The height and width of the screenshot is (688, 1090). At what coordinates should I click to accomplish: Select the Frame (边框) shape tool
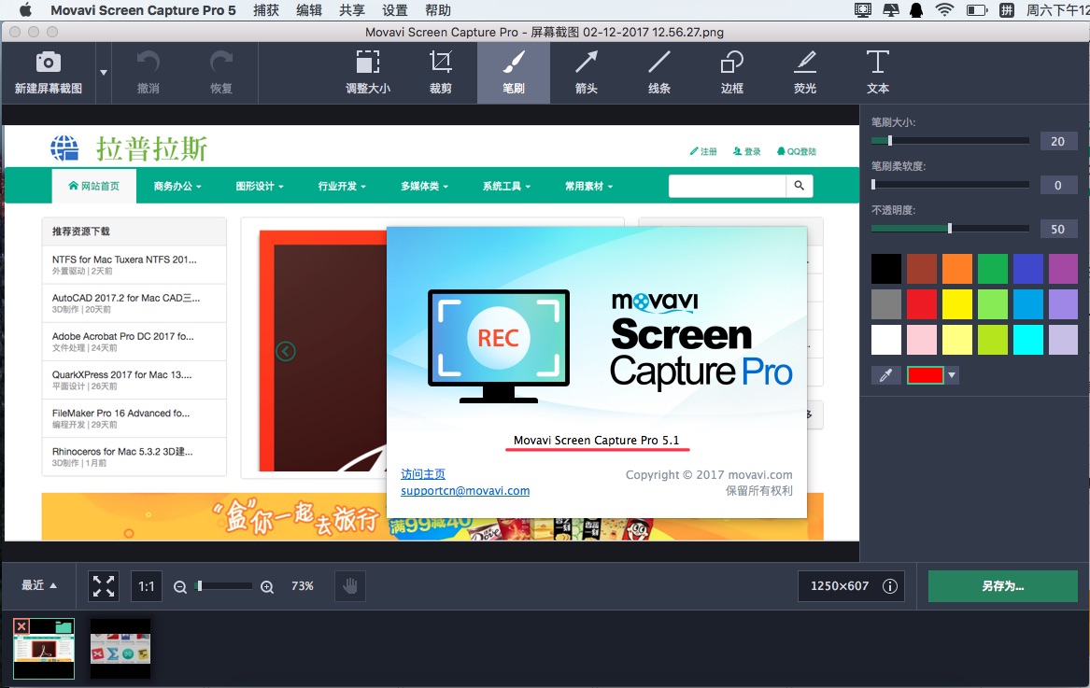[x=732, y=72]
